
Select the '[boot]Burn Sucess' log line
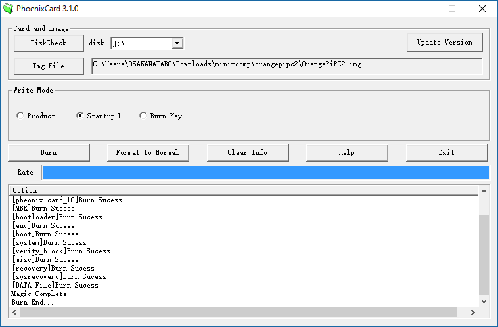[x=45, y=234]
